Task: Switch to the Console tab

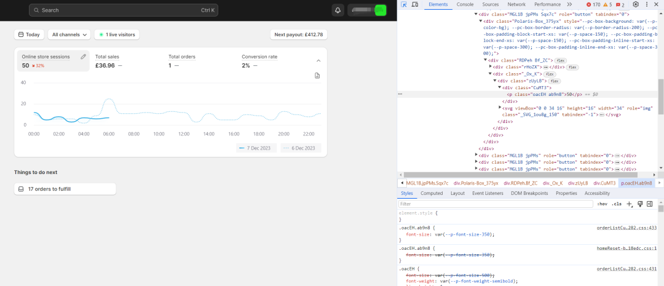Action: (x=465, y=4)
